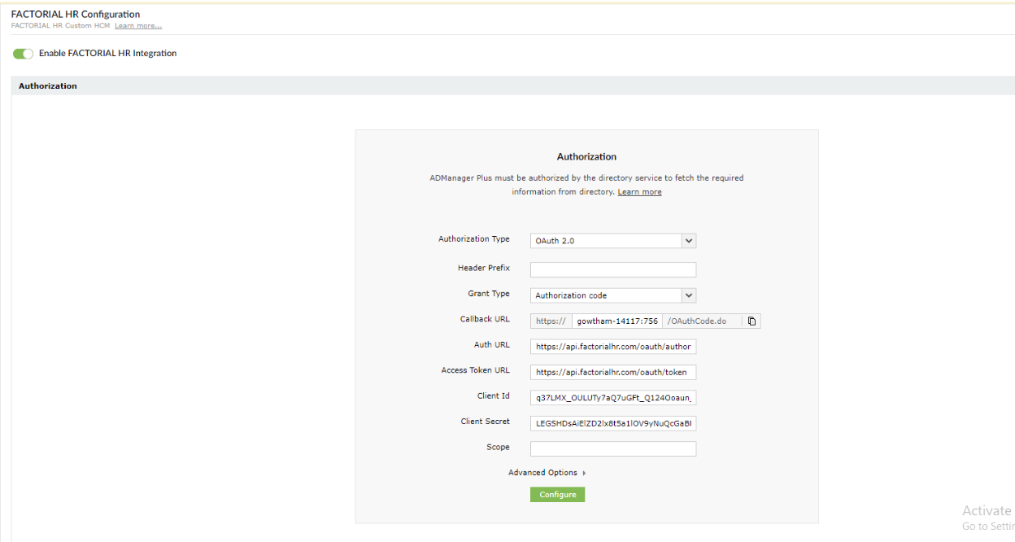Expand Advanced Options
The image size is (1015, 542).
547,473
